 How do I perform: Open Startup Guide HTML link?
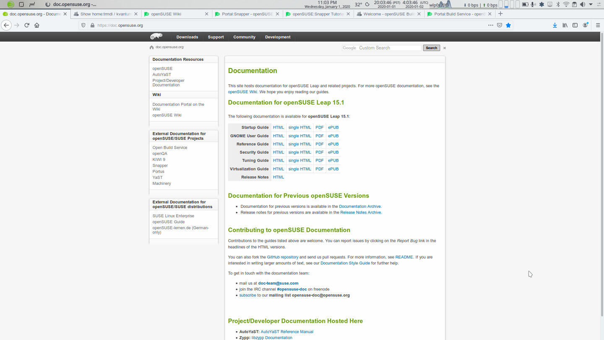(x=279, y=128)
